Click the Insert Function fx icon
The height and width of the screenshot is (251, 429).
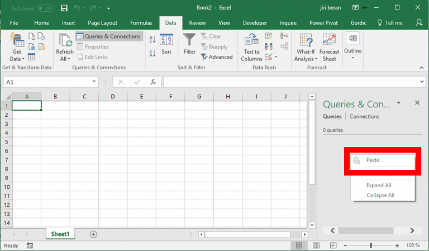pyautogui.click(x=153, y=82)
